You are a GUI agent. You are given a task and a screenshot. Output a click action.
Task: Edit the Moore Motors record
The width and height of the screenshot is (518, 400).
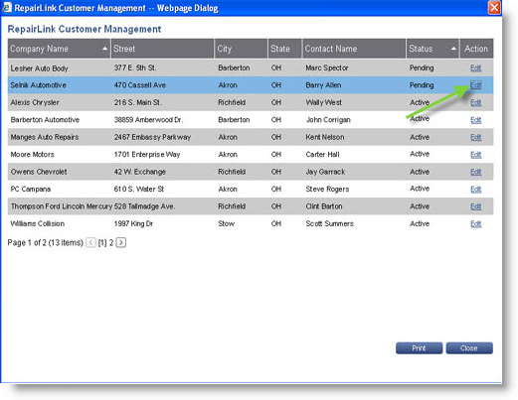475,155
